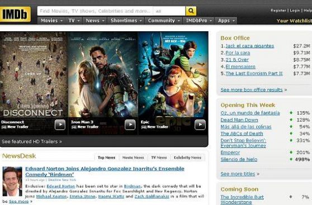
Task: Click green arrow beside Oz, un mundo de fantasía
Action: 291,113
